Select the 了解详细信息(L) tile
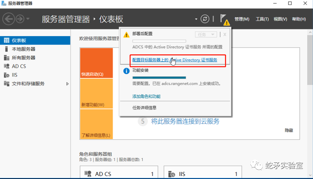Image resolution: width=313 pixels, height=179 pixels. point(96,124)
